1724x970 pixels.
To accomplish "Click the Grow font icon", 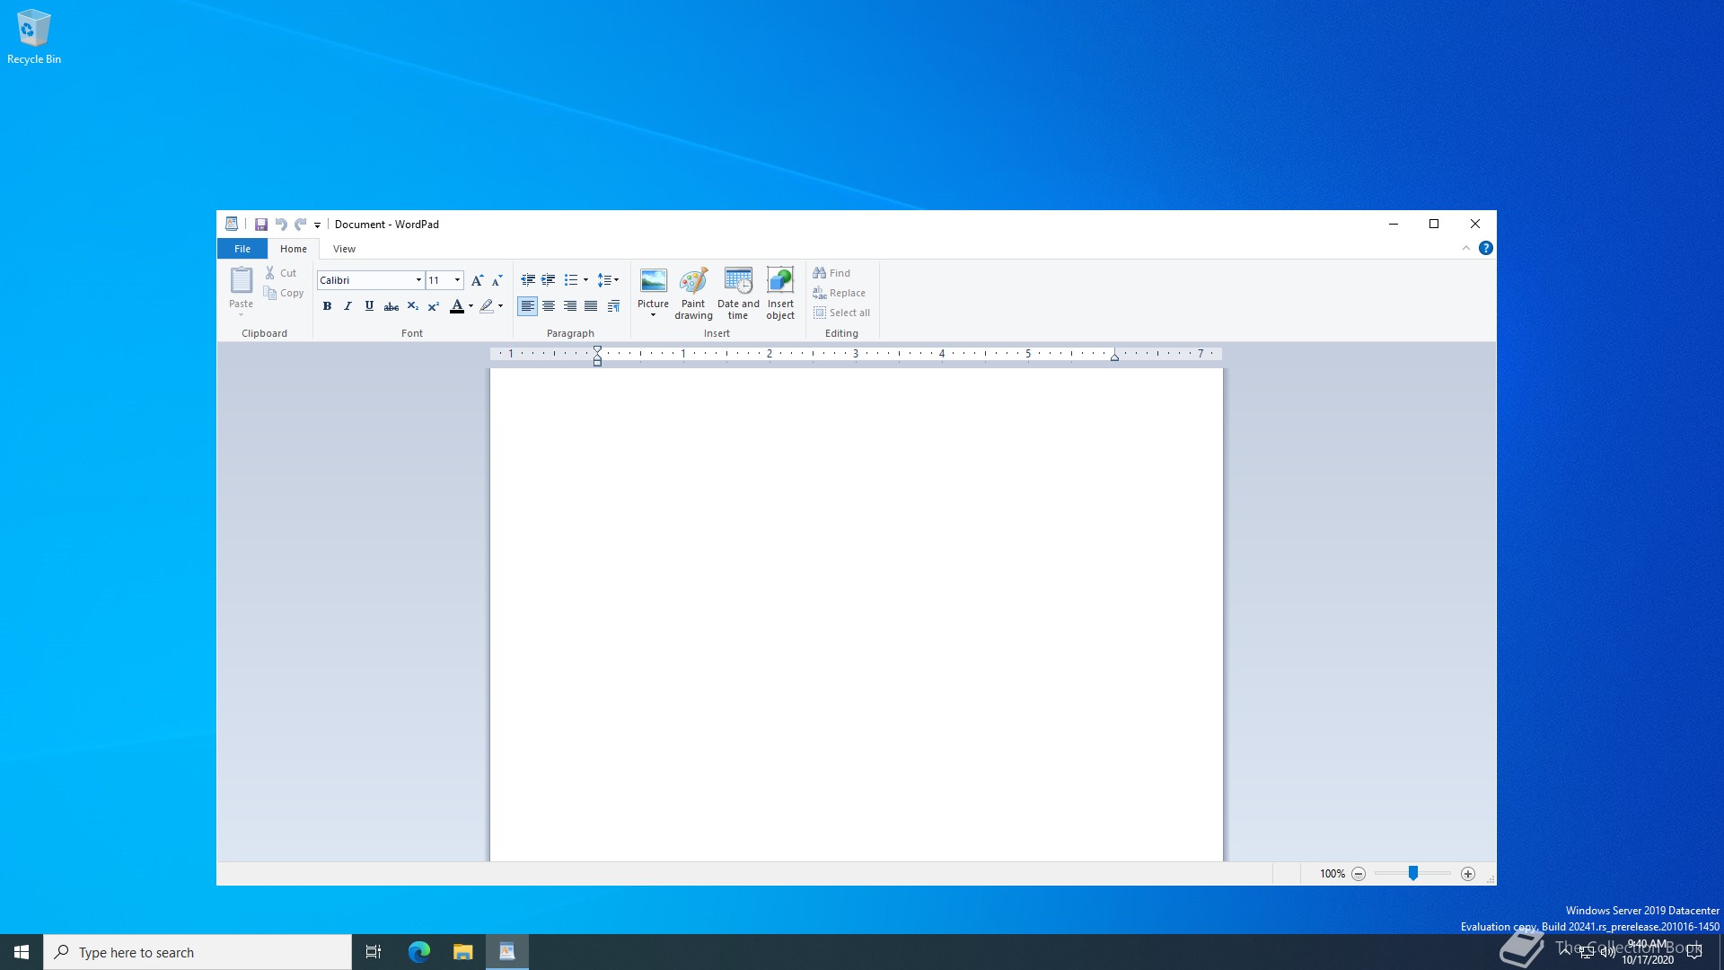I will [x=477, y=280].
